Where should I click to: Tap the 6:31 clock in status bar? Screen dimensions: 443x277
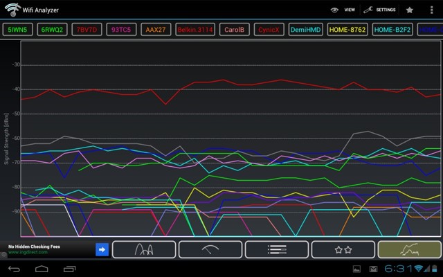click(x=399, y=269)
